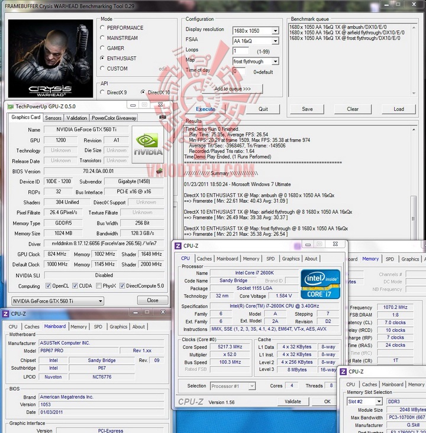Open the Processor #1 selection dropdown

pos(233,386)
